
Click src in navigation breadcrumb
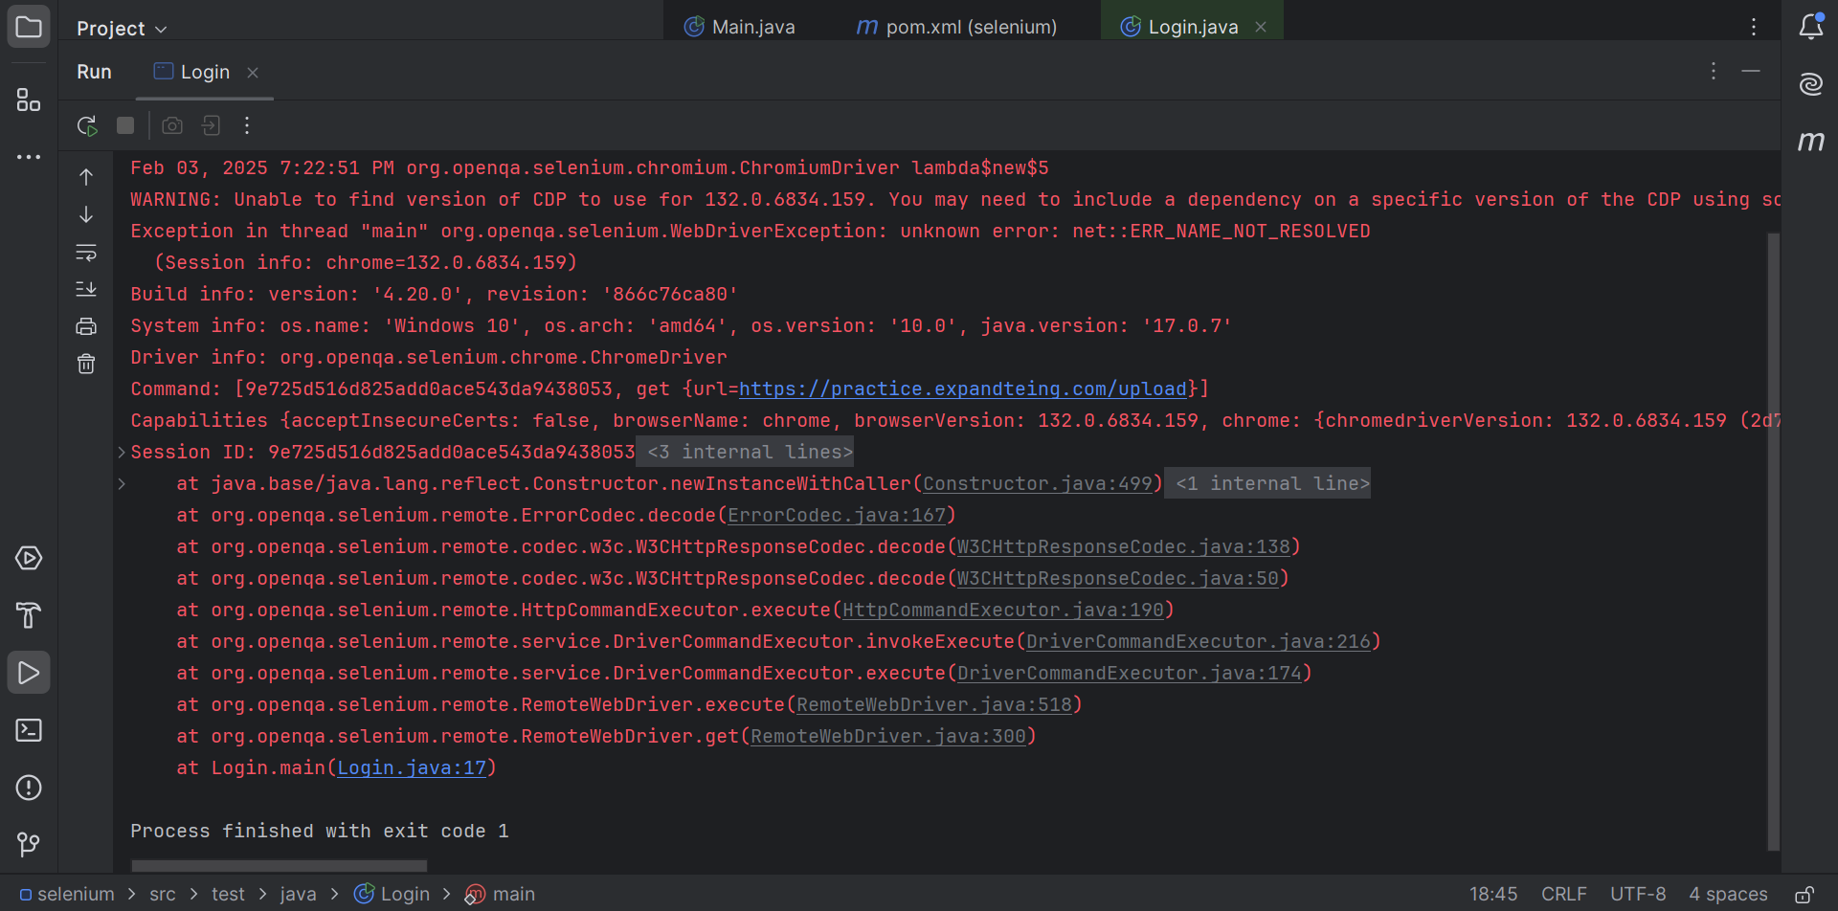point(162,894)
